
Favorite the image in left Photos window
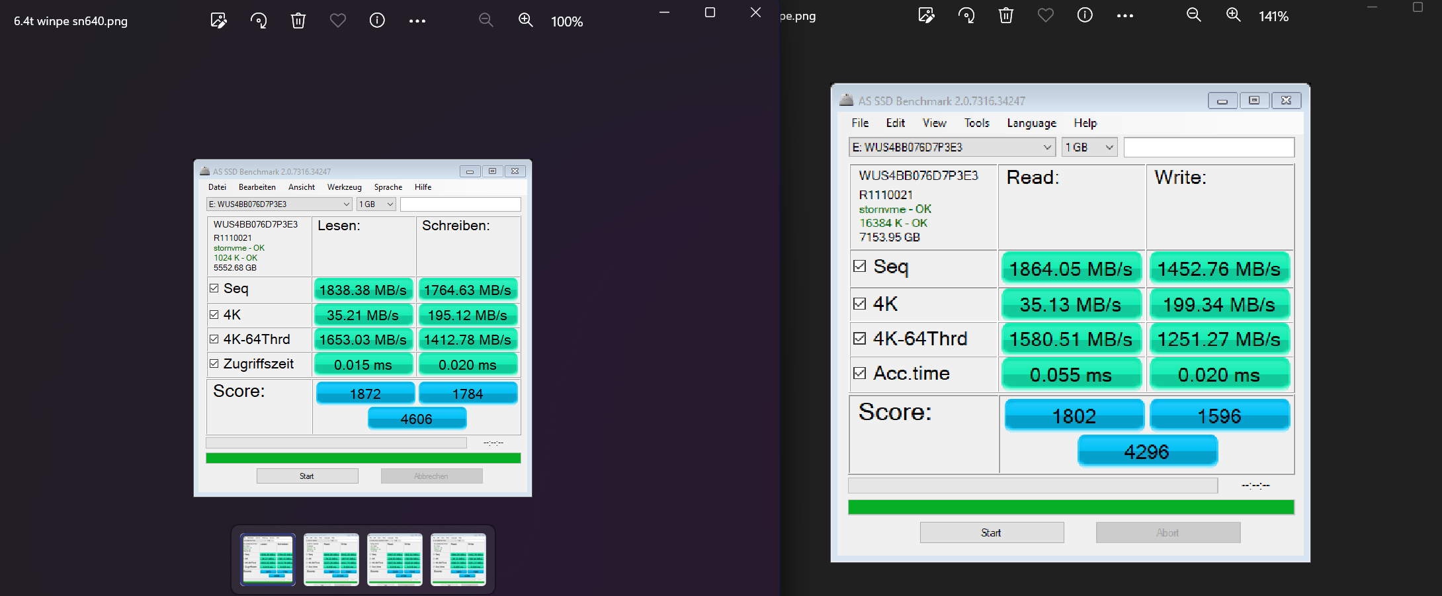click(338, 21)
